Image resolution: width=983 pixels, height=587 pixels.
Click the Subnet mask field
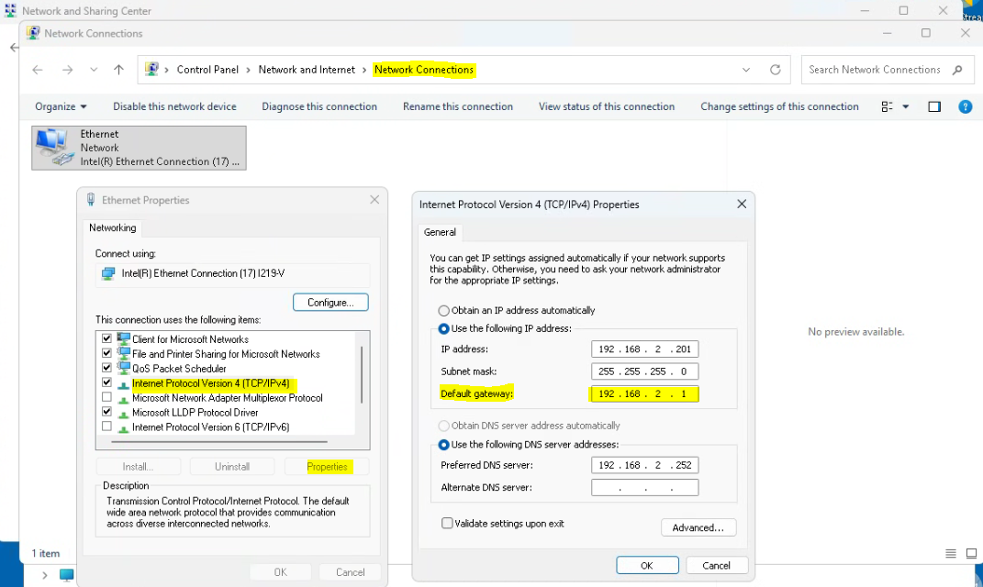click(x=644, y=371)
